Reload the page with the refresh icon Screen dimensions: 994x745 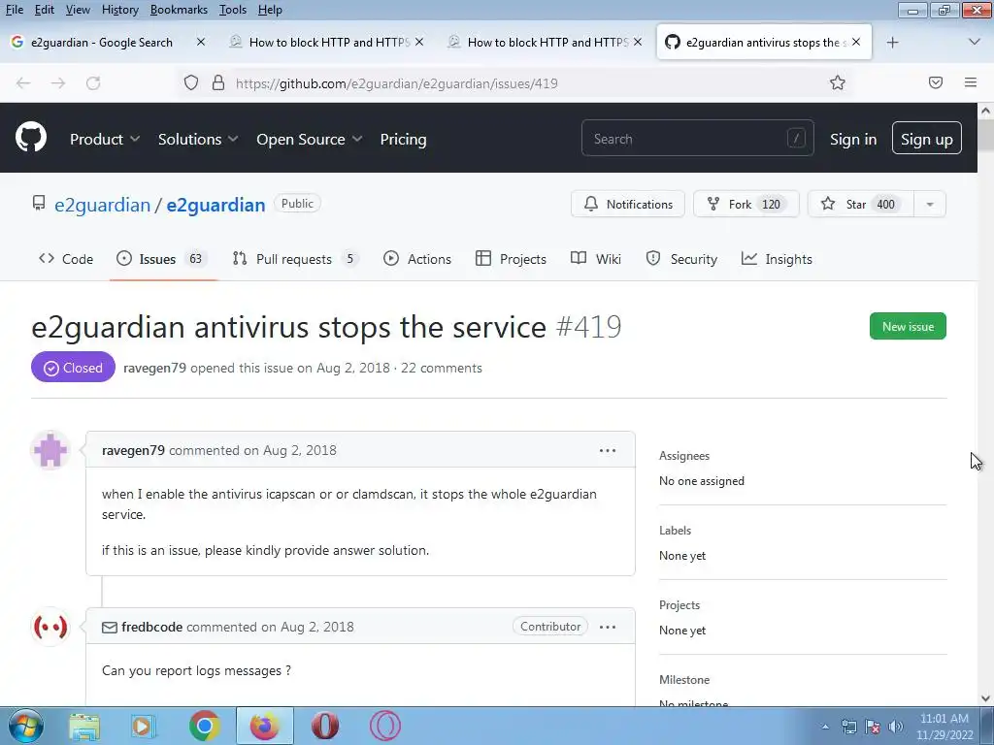tap(93, 83)
